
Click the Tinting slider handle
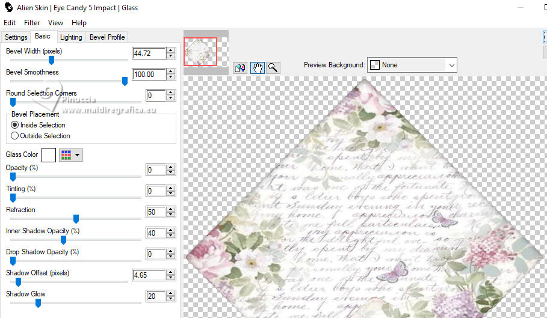point(13,198)
